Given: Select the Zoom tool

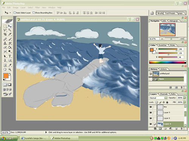Looking at the screenshot, I should coord(10,69).
